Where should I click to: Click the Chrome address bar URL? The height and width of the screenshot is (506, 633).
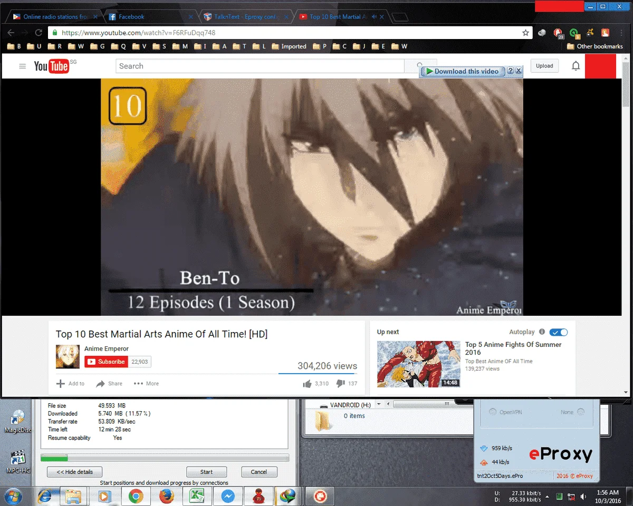tap(139, 33)
